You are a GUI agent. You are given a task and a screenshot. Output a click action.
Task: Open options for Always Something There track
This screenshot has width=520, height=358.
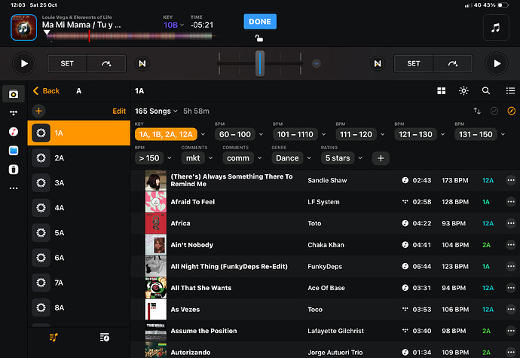(511, 180)
